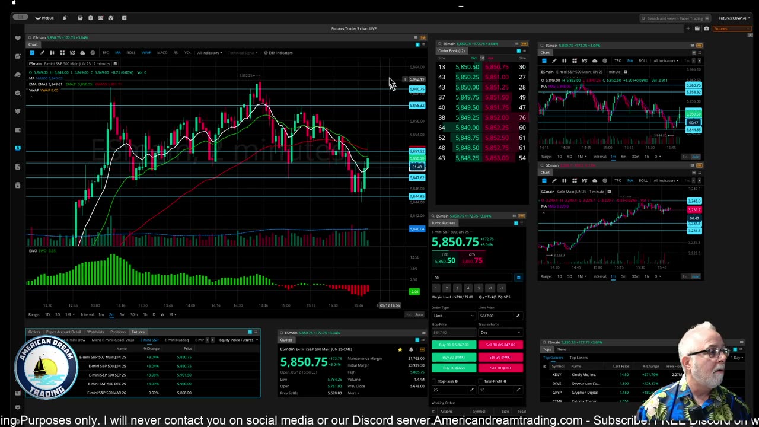
Task: Click the cloud icon in main chart toolbar
Action: click(x=82, y=53)
